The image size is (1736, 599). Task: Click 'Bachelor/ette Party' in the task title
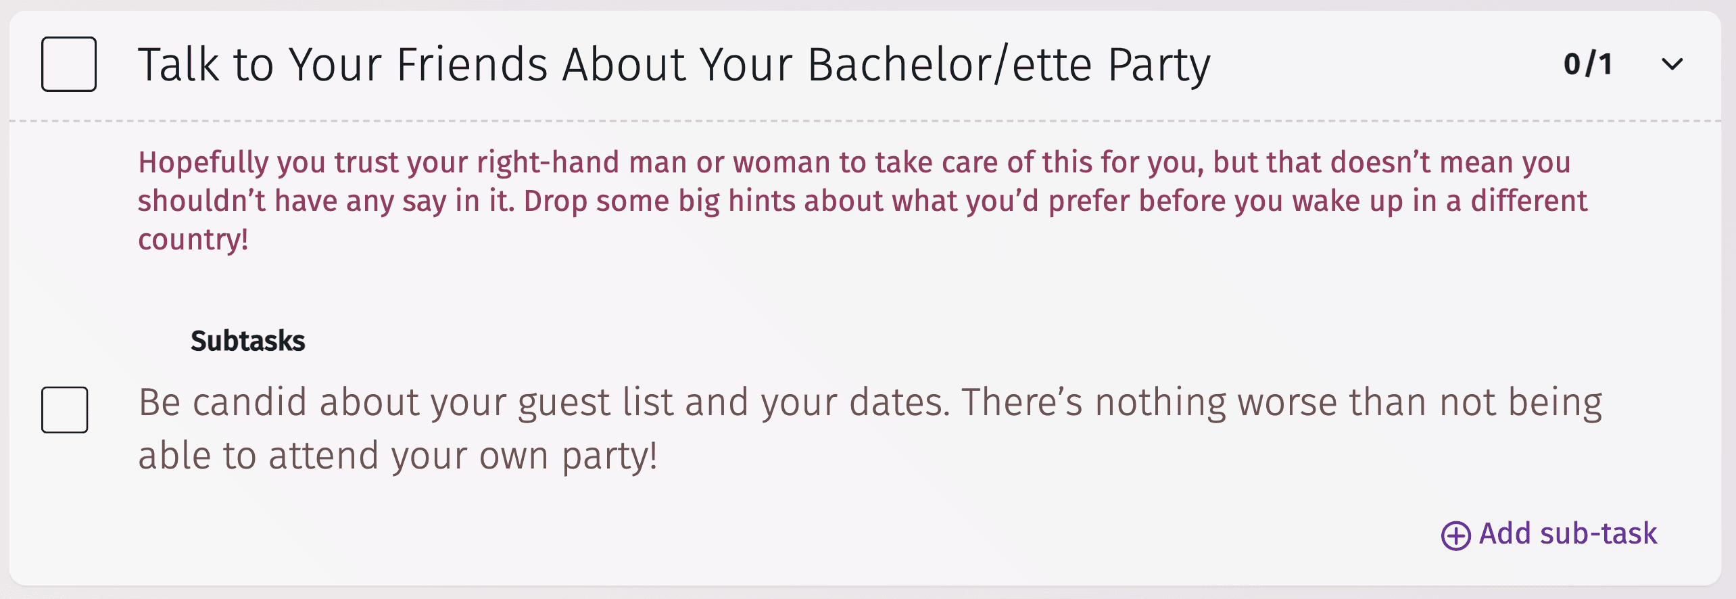[1009, 65]
